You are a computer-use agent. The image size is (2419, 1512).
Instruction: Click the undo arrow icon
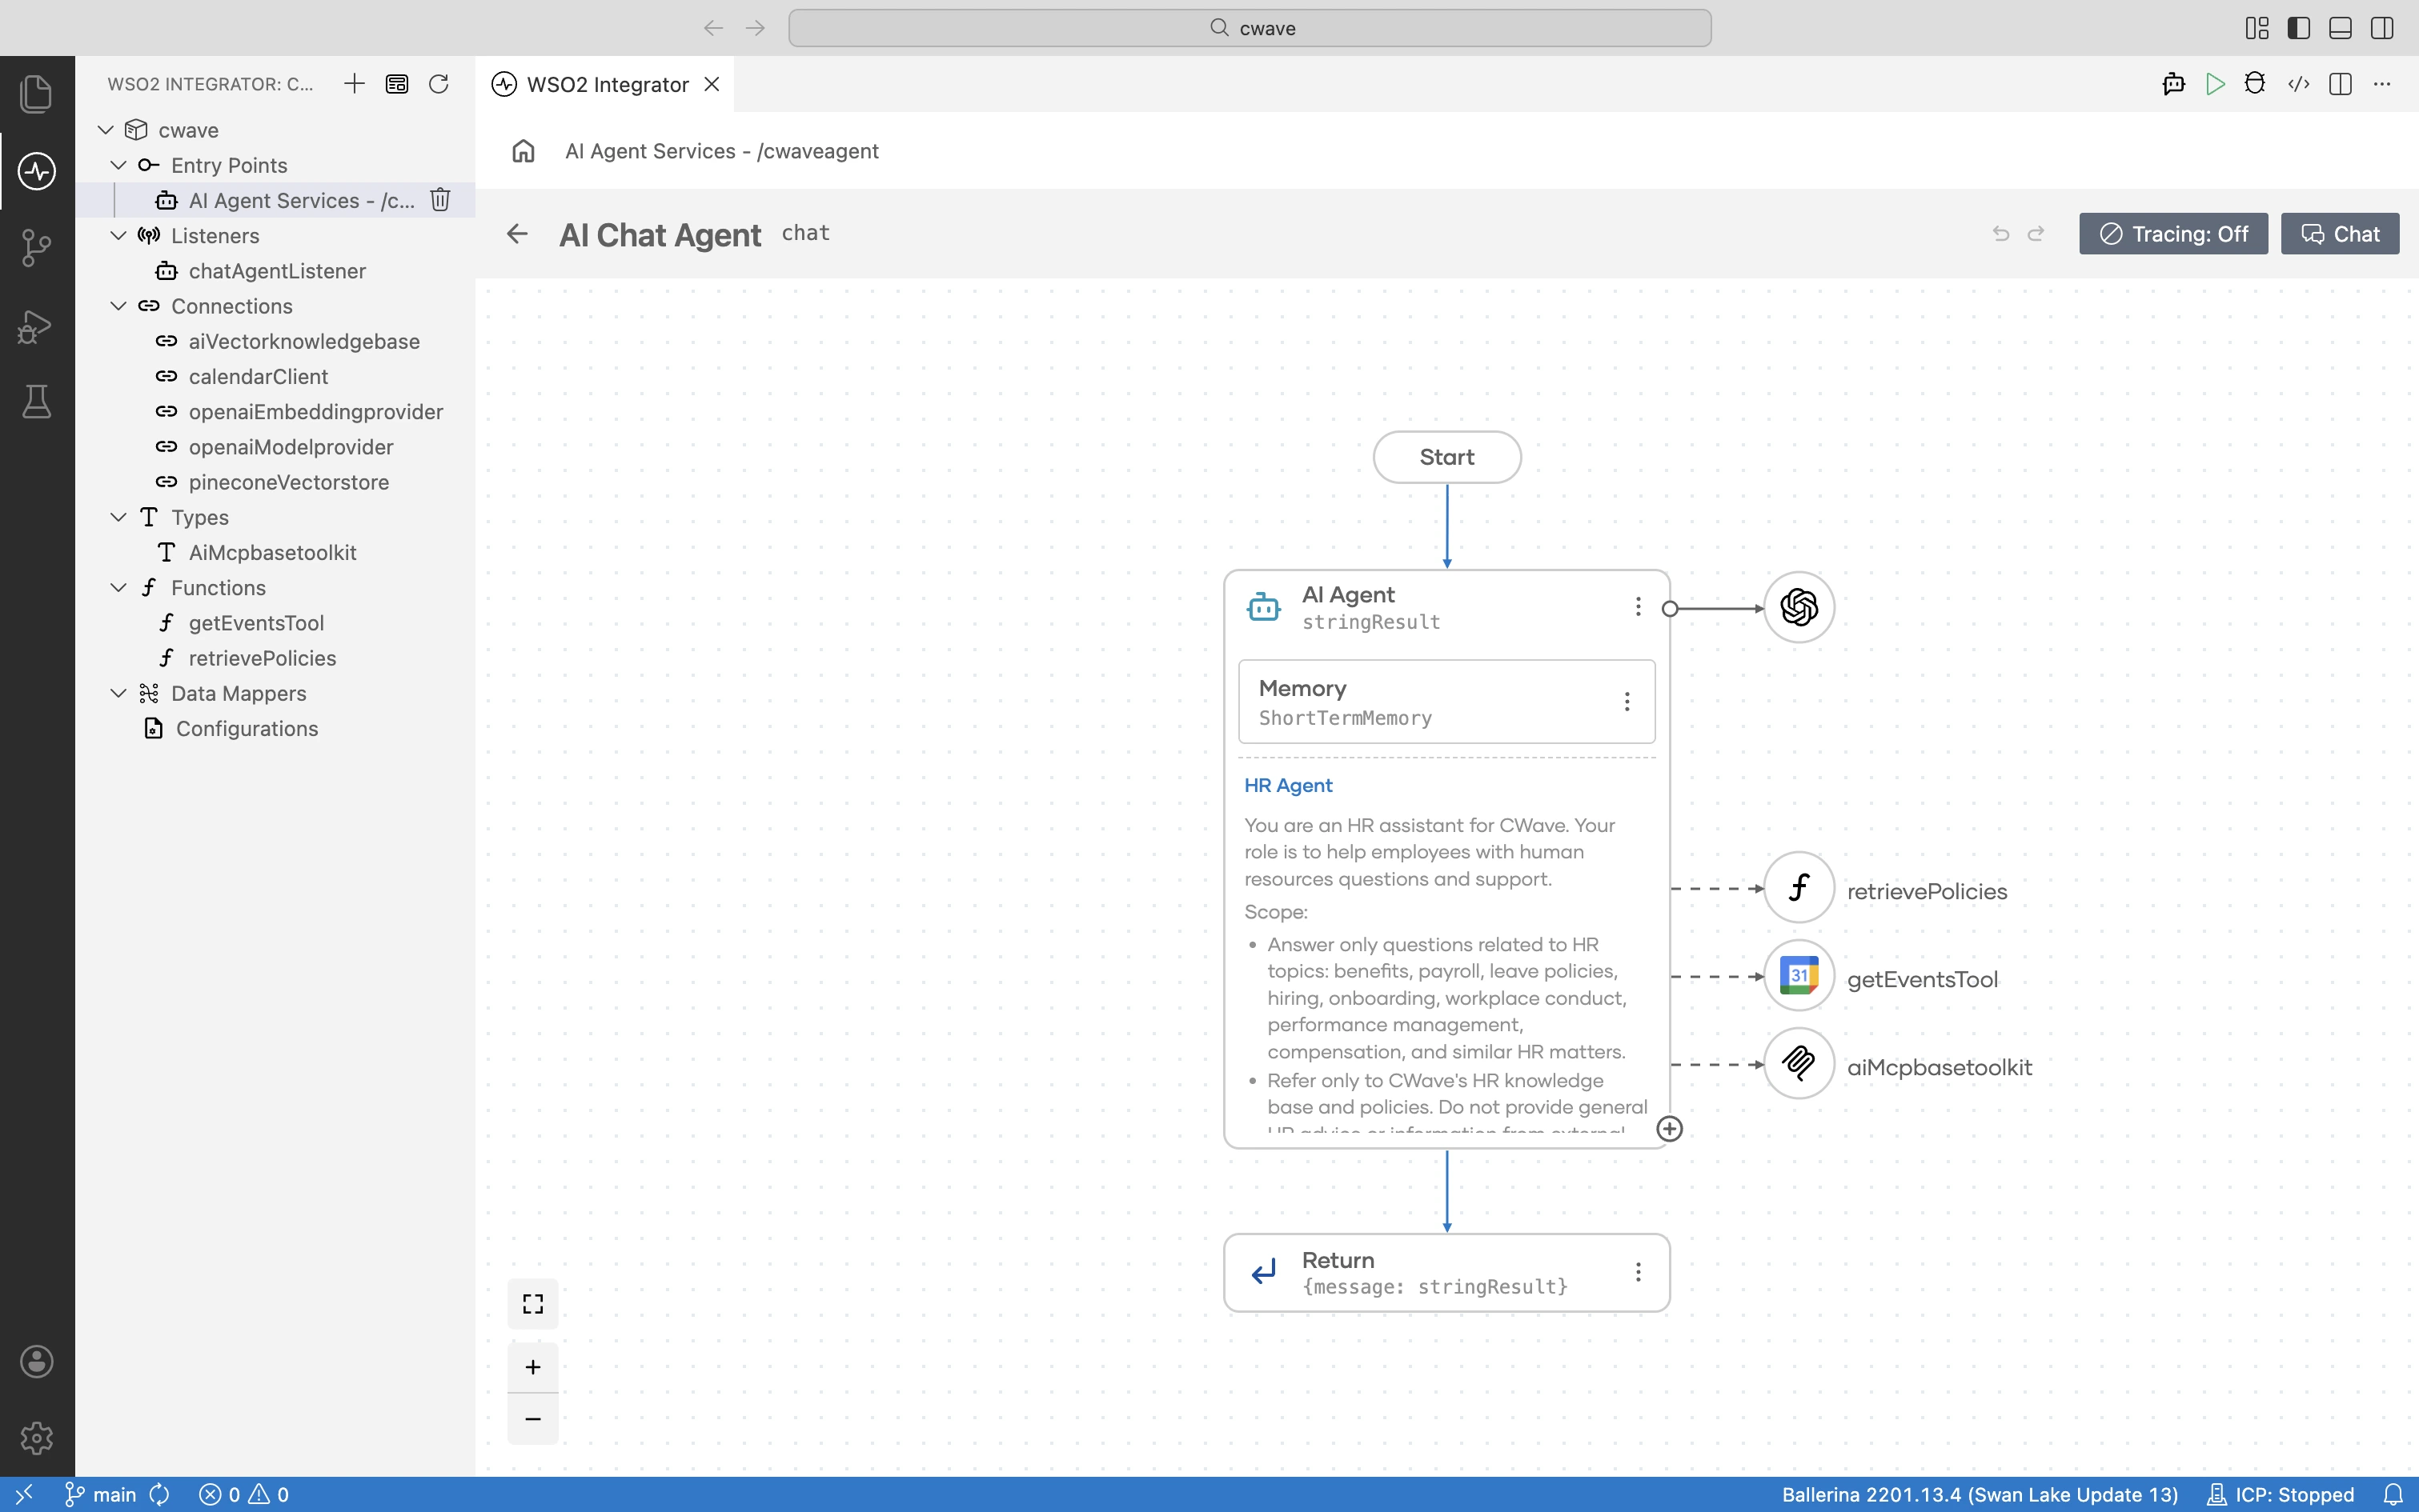2001,234
